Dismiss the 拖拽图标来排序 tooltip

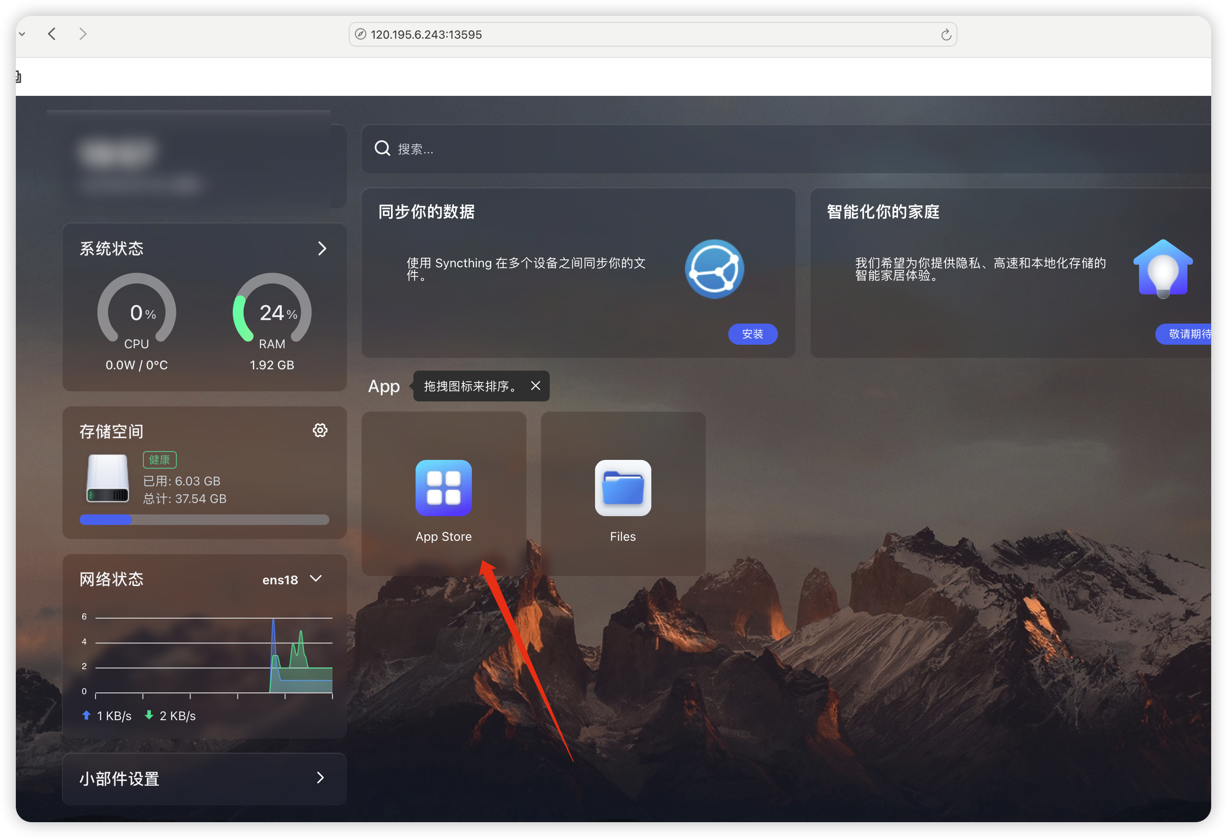535,386
